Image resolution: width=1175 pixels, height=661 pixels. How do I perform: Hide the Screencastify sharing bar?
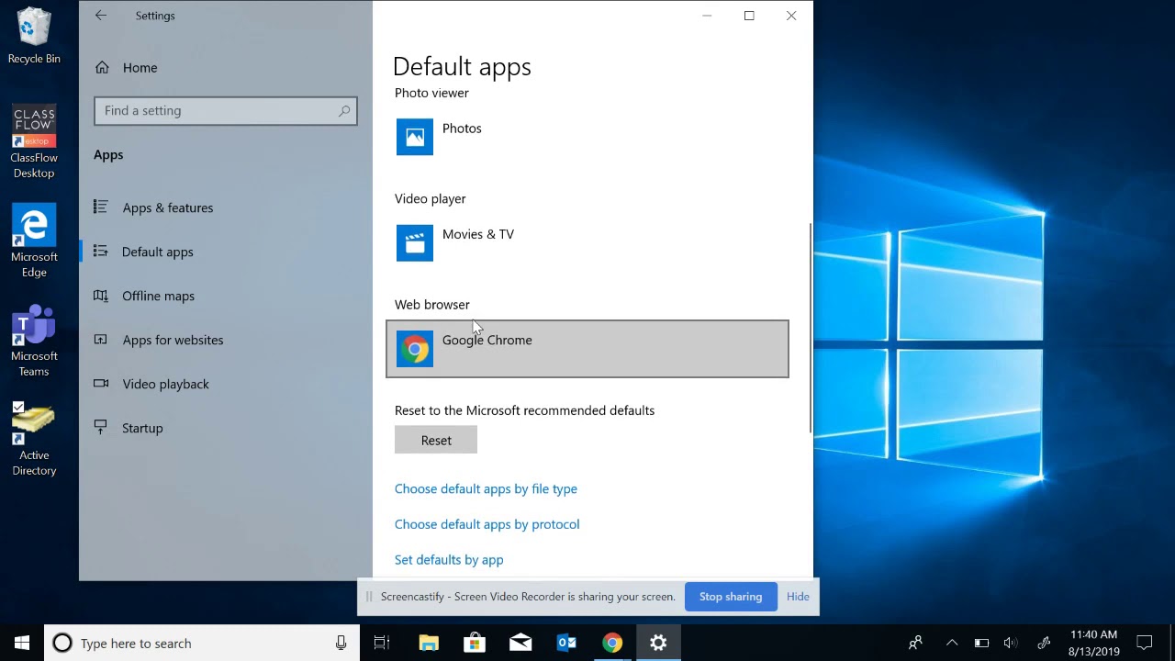(798, 597)
